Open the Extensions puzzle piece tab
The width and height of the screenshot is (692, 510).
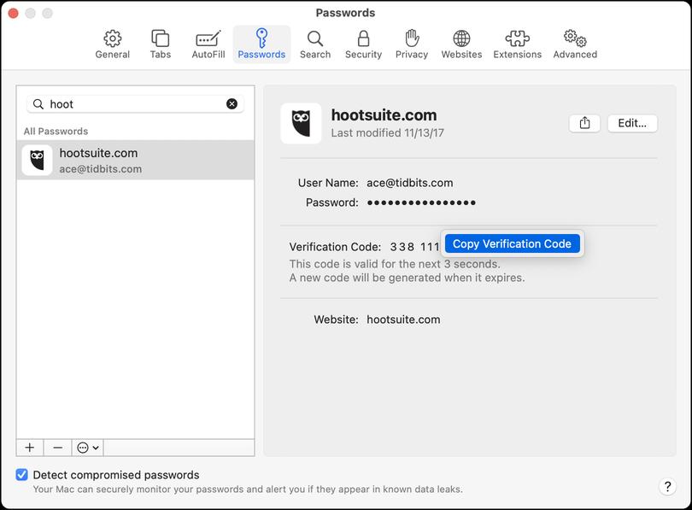[517, 44]
